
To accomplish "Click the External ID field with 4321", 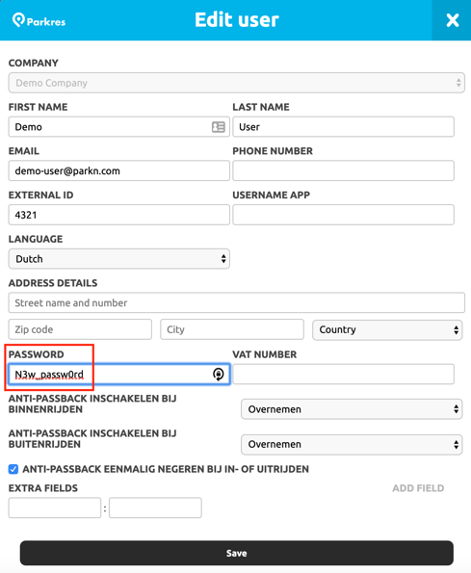I will (119, 215).
